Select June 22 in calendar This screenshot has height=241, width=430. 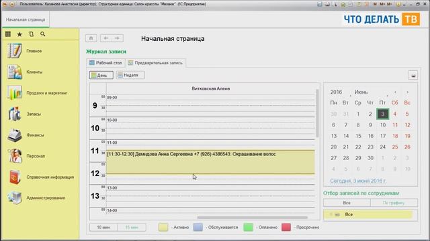coord(358,147)
